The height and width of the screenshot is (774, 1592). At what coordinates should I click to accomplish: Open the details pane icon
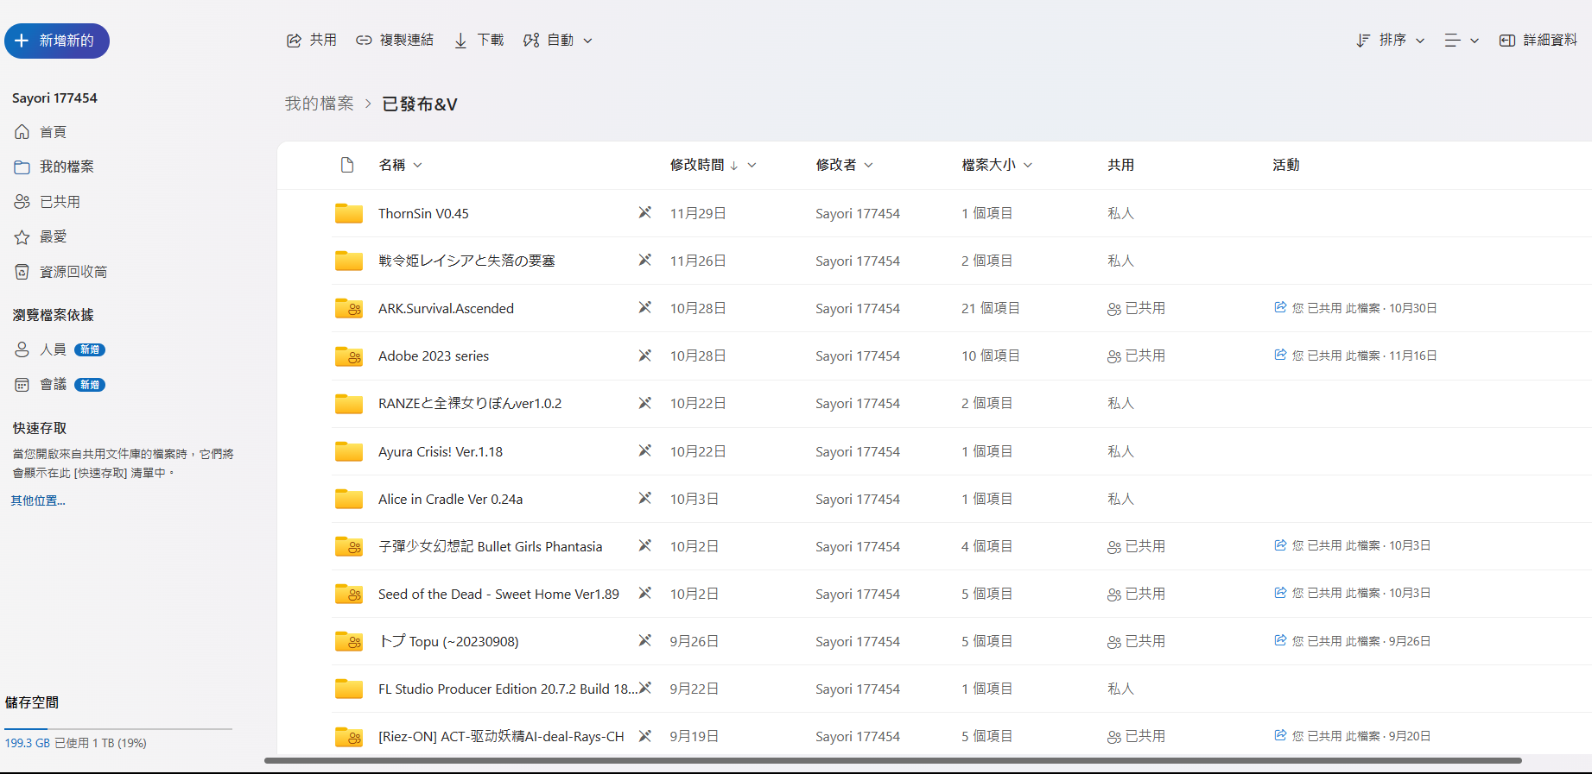(1506, 41)
